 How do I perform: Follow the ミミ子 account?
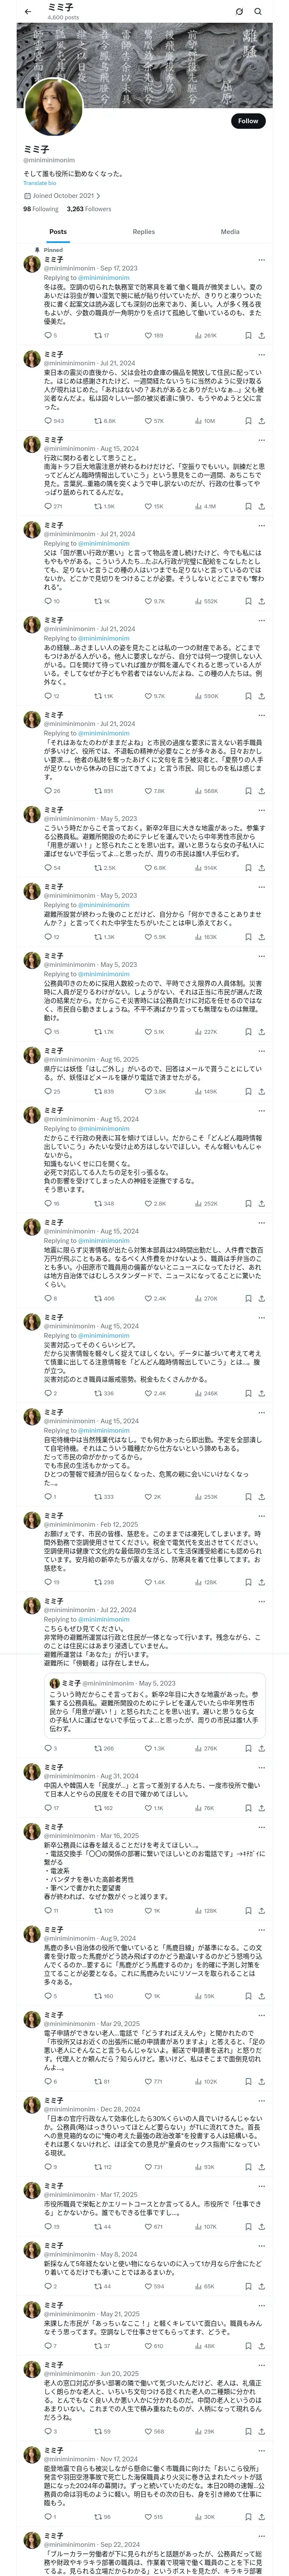[247, 120]
